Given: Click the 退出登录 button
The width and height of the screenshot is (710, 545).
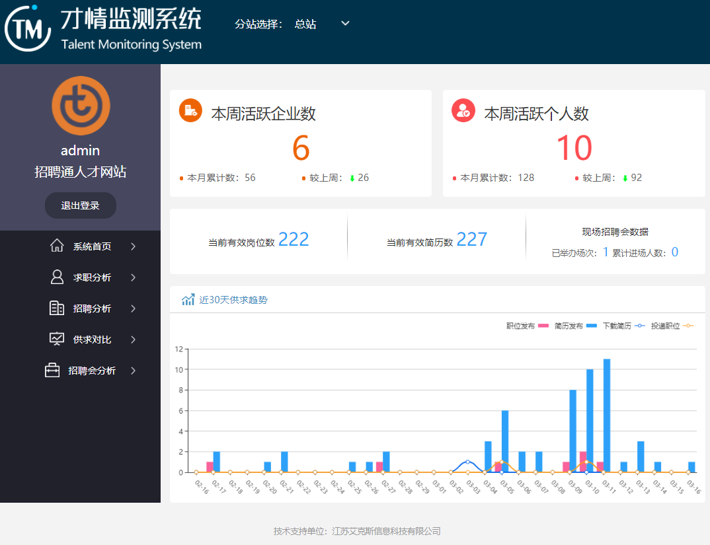Looking at the screenshot, I should coord(80,205).
